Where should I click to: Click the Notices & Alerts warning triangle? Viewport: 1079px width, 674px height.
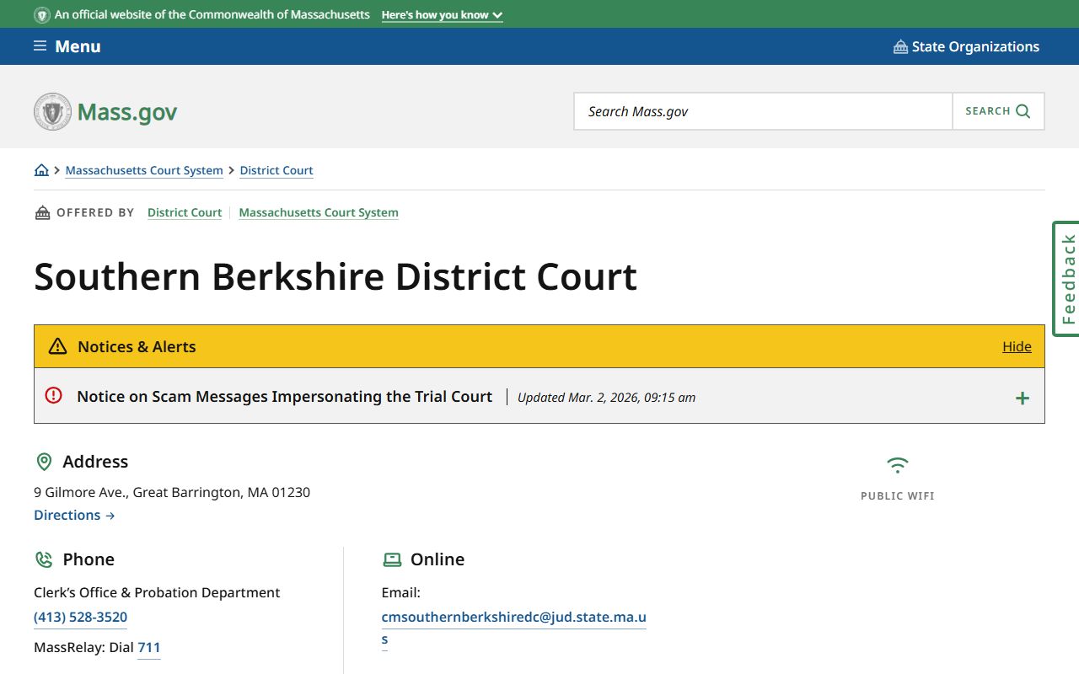pos(57,346)
